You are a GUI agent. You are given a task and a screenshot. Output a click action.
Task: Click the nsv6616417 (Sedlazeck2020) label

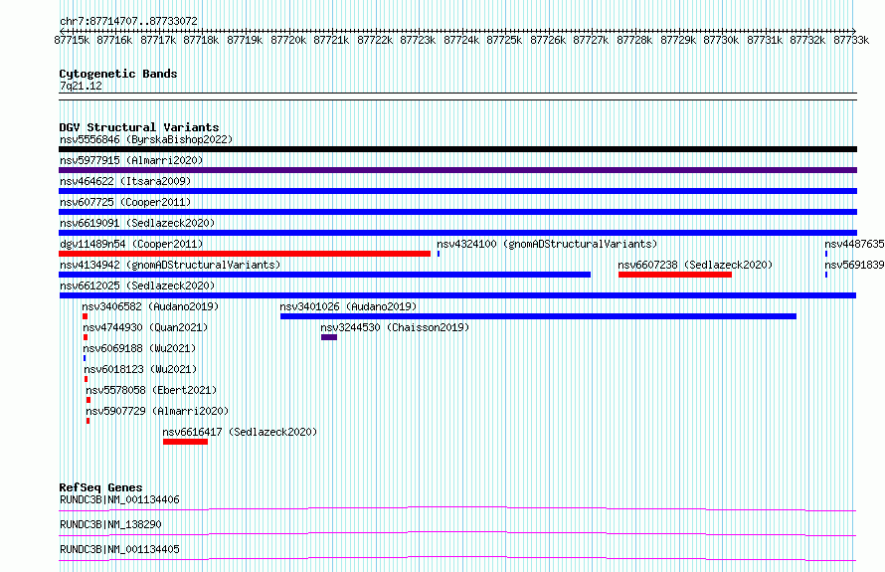(x=240, y=432)
